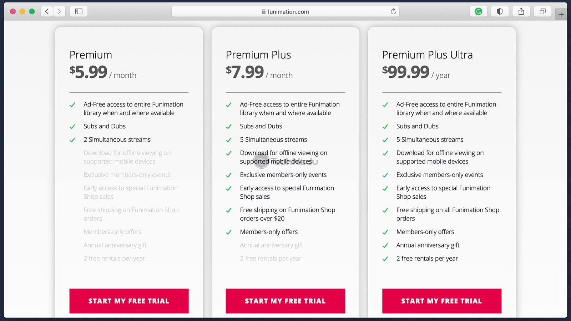Image resolution: width=571 pixels, height=321 pixels.
Task: Open the Grammarly extension icon
Action: click(x=478, y=11)
